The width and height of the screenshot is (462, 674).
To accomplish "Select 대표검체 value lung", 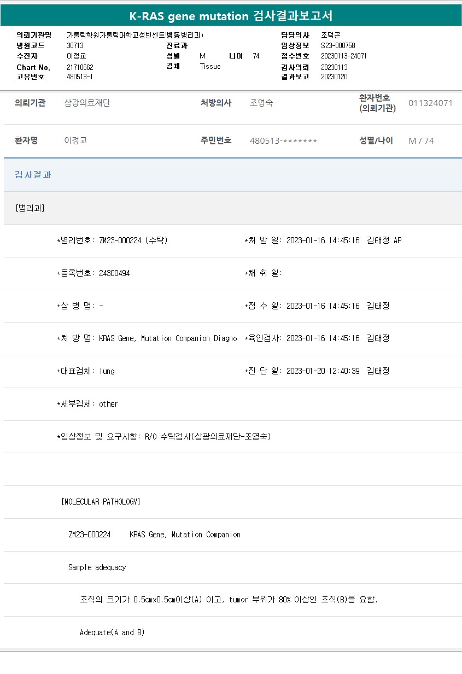I will (107, 371).
